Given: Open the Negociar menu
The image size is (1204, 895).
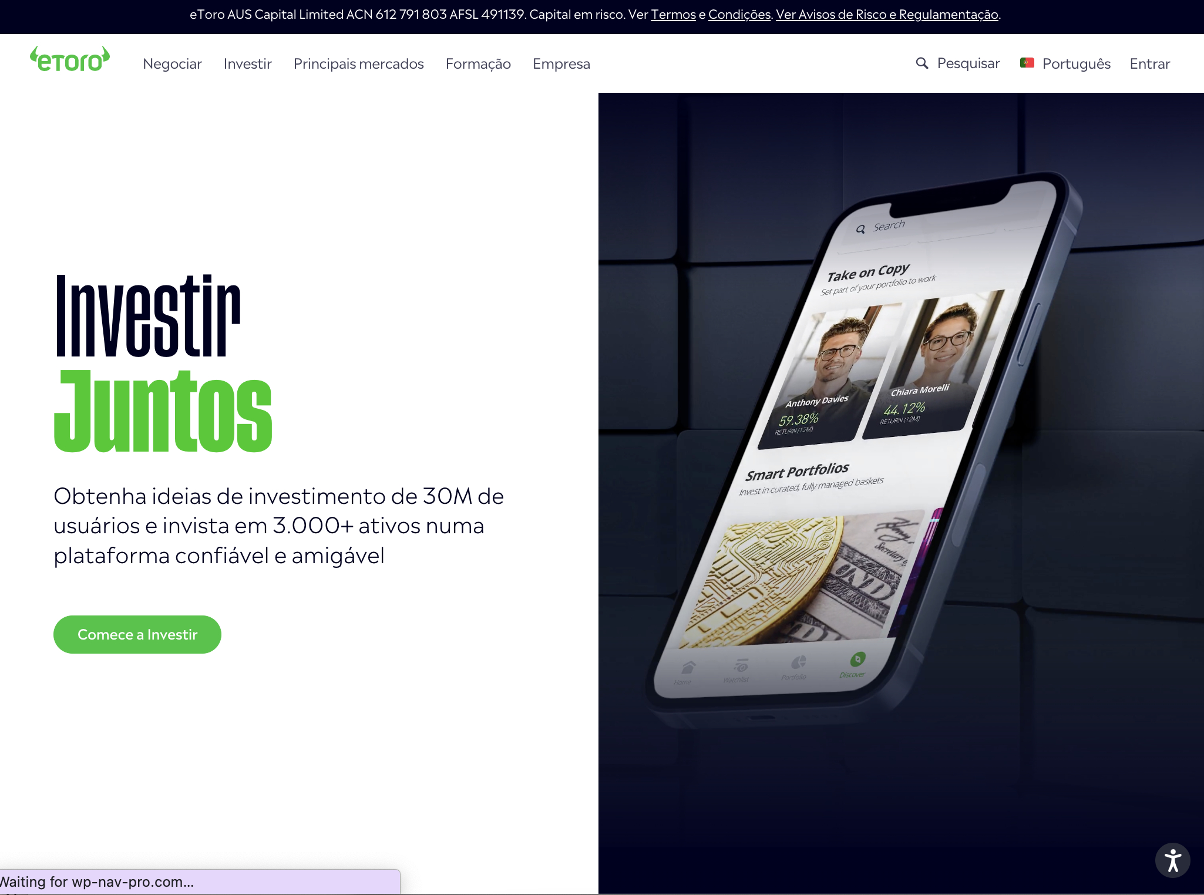Looking at the screenshot, I should point(172,63).
